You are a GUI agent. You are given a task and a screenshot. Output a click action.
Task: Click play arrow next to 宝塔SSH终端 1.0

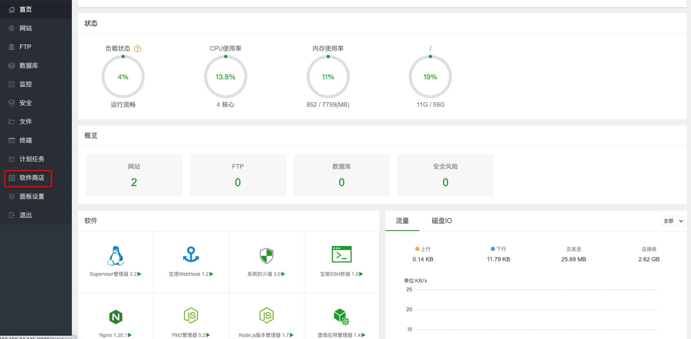[x=361, y=274]
